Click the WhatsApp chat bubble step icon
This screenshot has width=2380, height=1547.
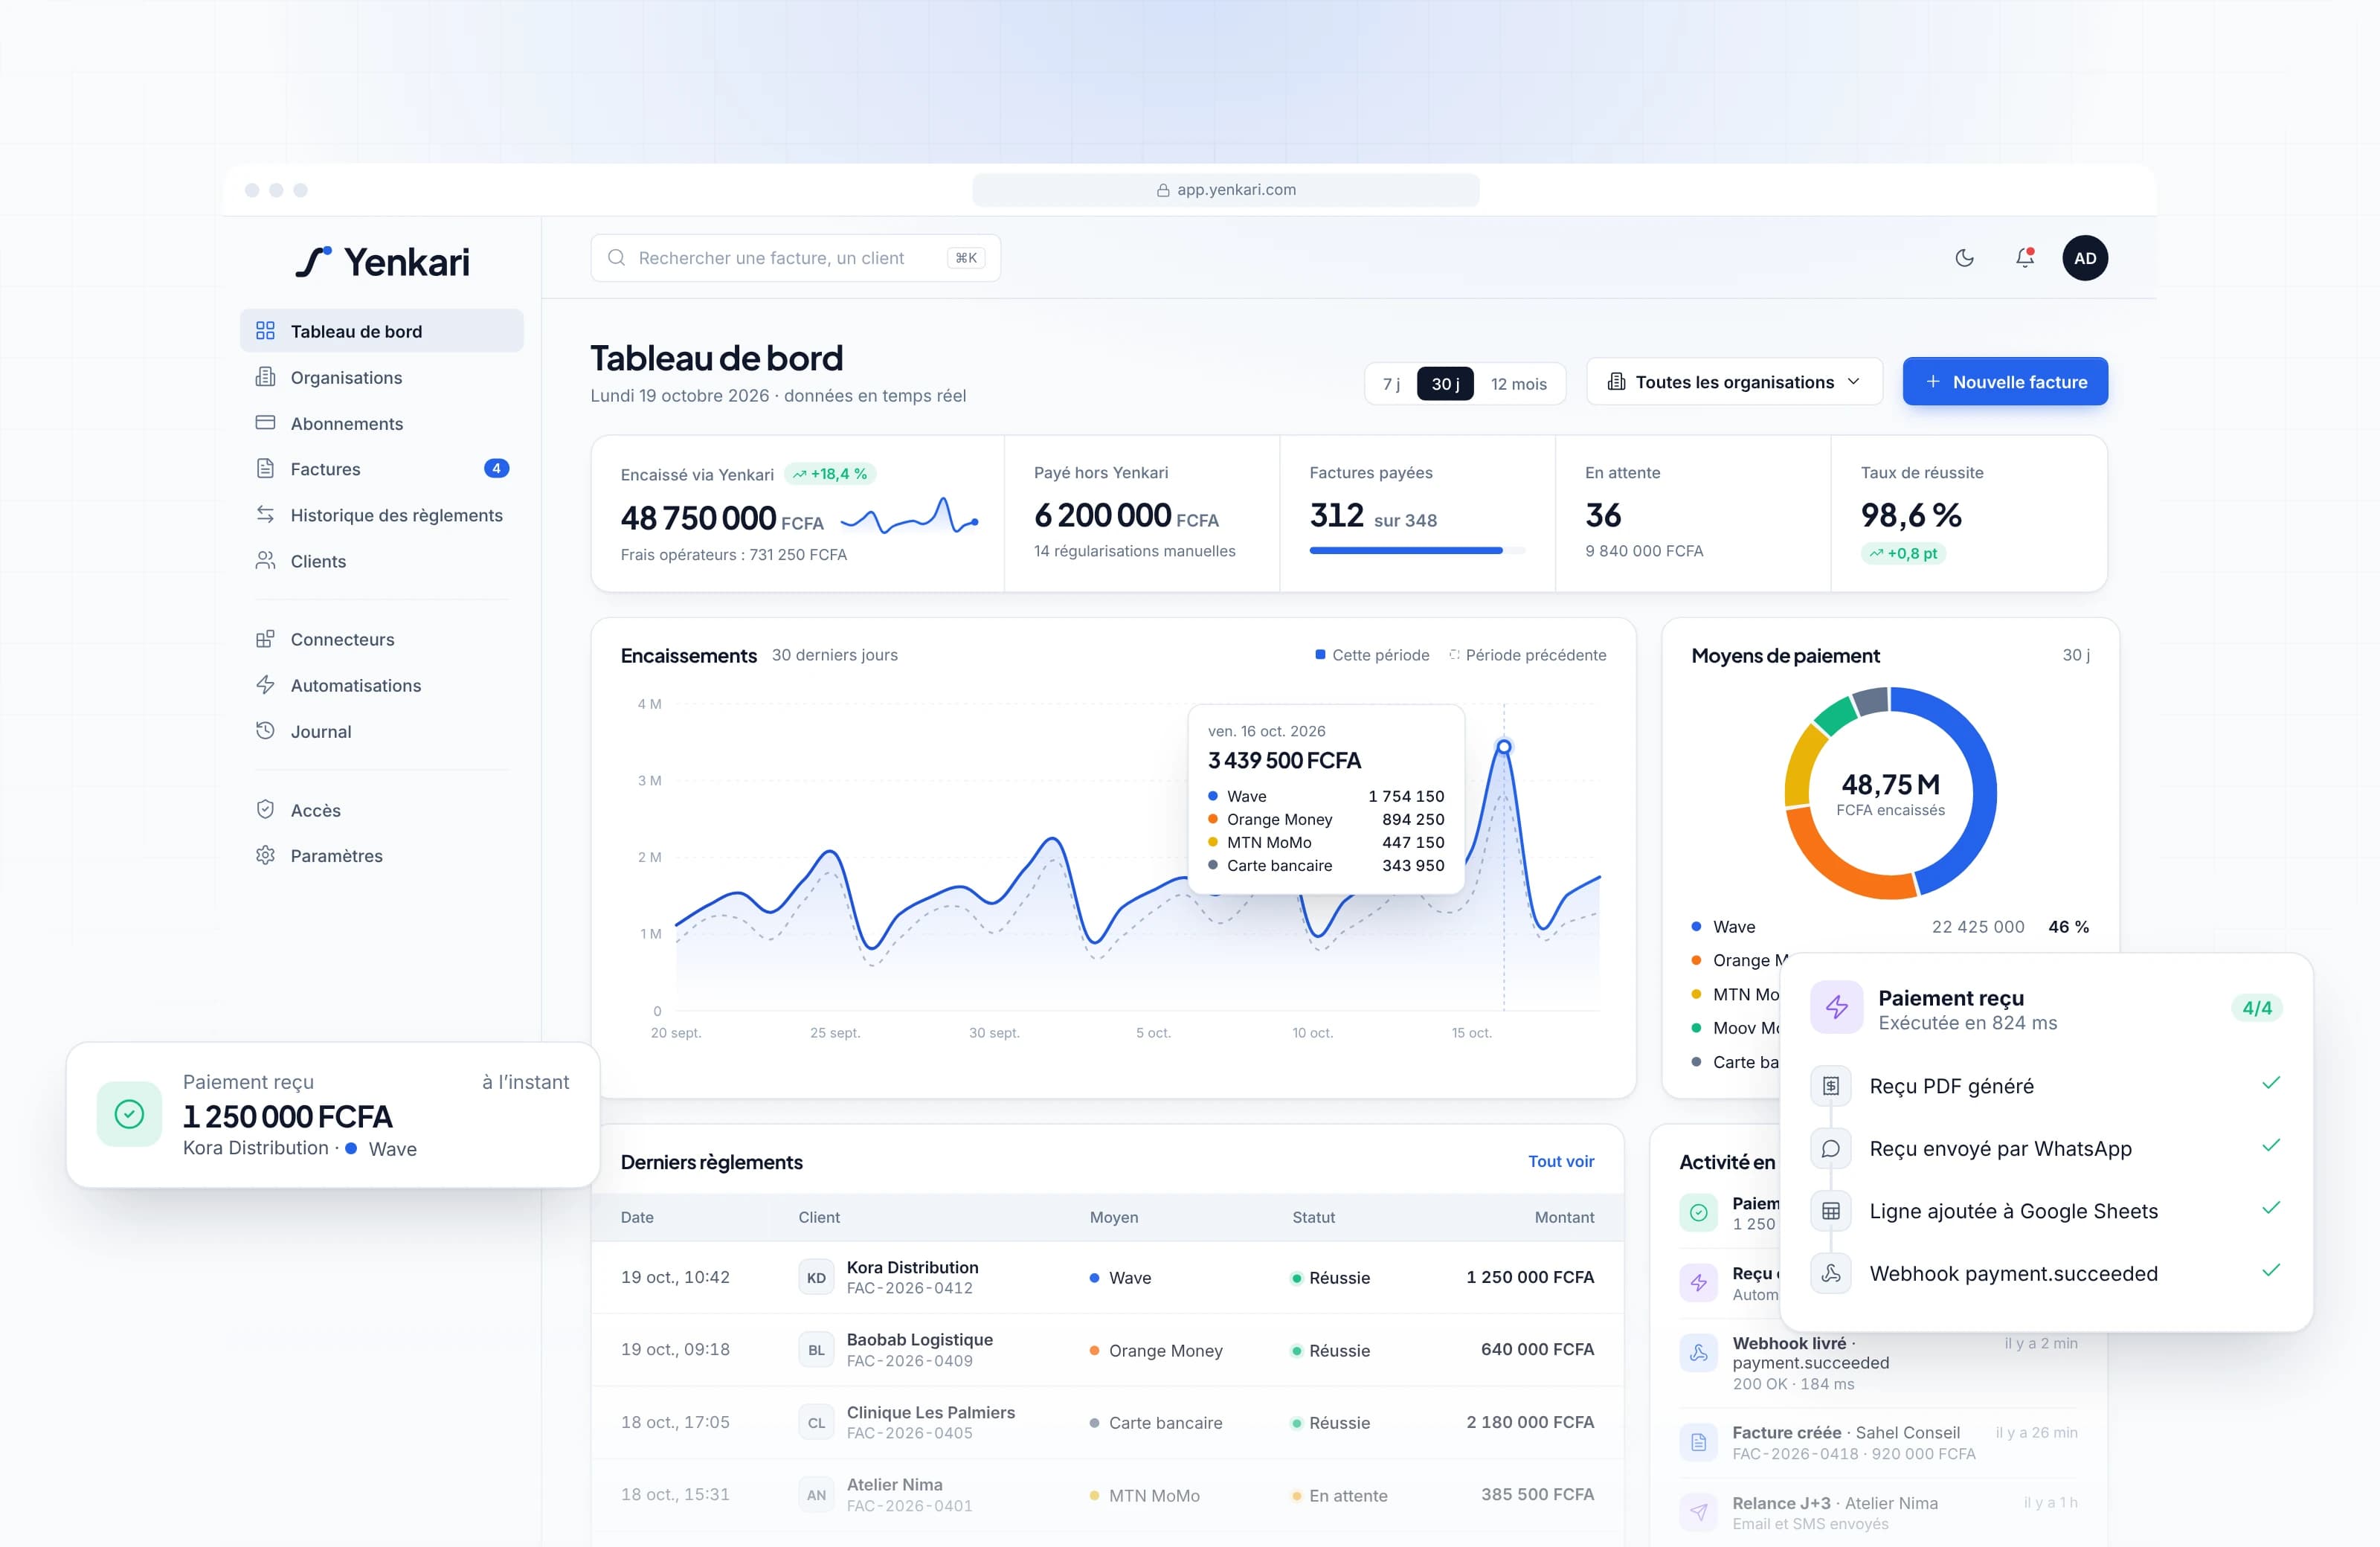point(1830,1149)
